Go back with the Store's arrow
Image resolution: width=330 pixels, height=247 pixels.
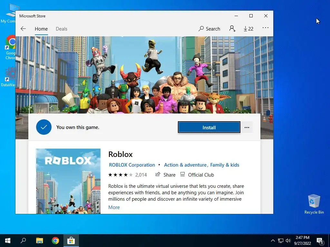click(x=23, y=29)
